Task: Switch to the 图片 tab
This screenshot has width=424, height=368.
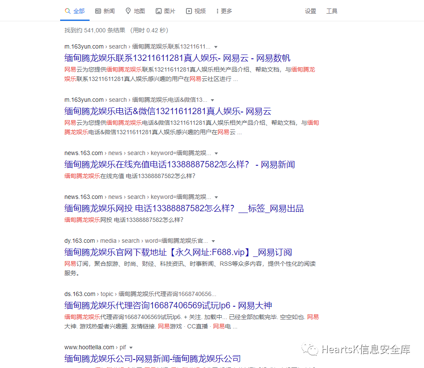Action: coord(166,11)
